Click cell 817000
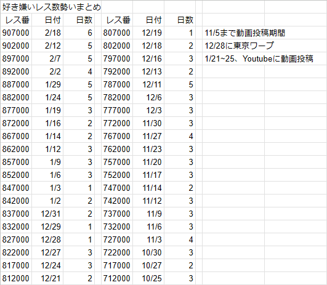327x285 pixels. [16, 265]
